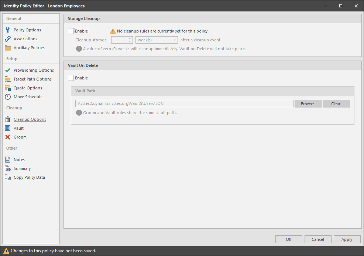Maximize the Identity Policy Editor window
364x256 pixels.
tap(341, 6)
